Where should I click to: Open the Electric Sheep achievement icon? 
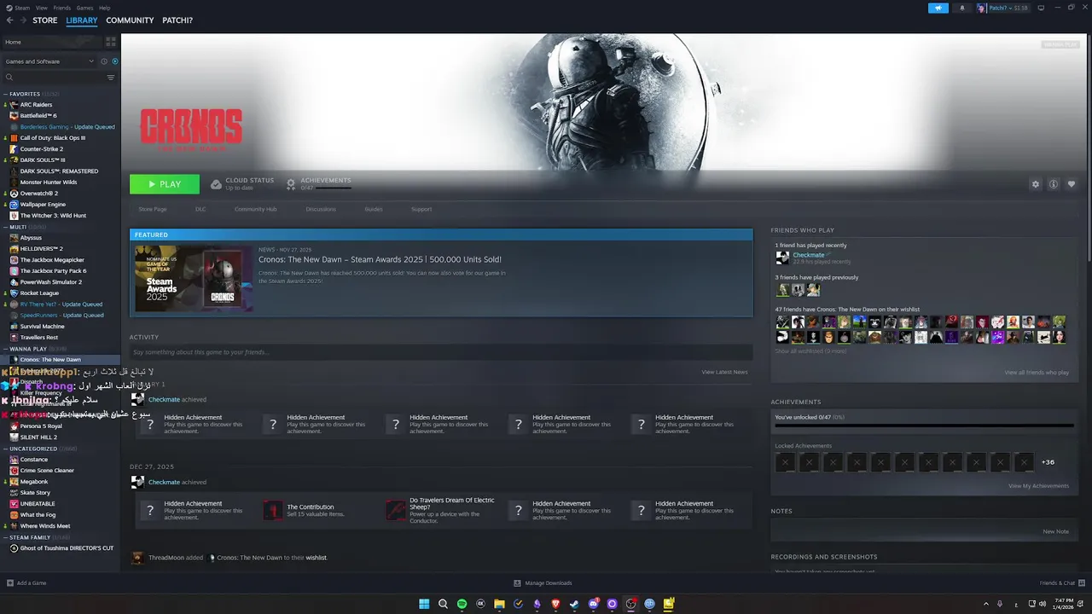coord(396,511)
